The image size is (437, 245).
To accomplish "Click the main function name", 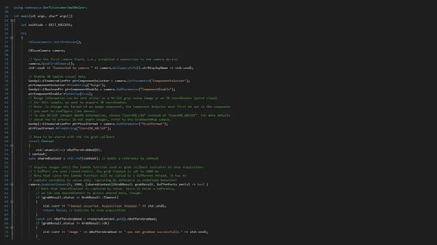I will coord(25,16).
